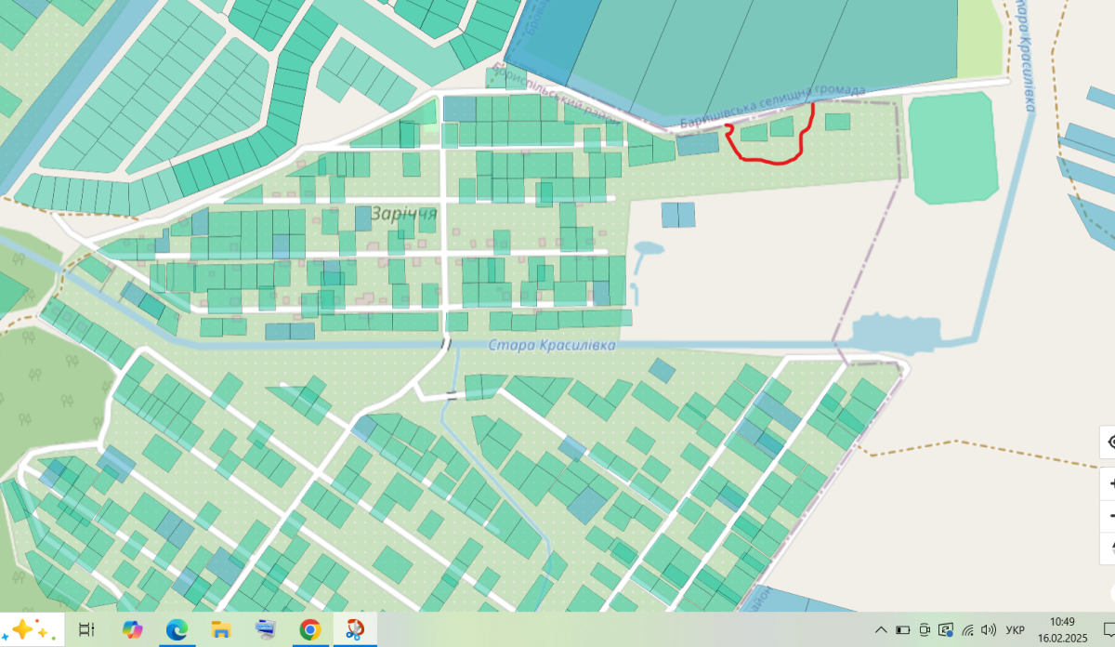Open File Explorer from the taskbar
The image size is (1115, 647).
[221, 629]
